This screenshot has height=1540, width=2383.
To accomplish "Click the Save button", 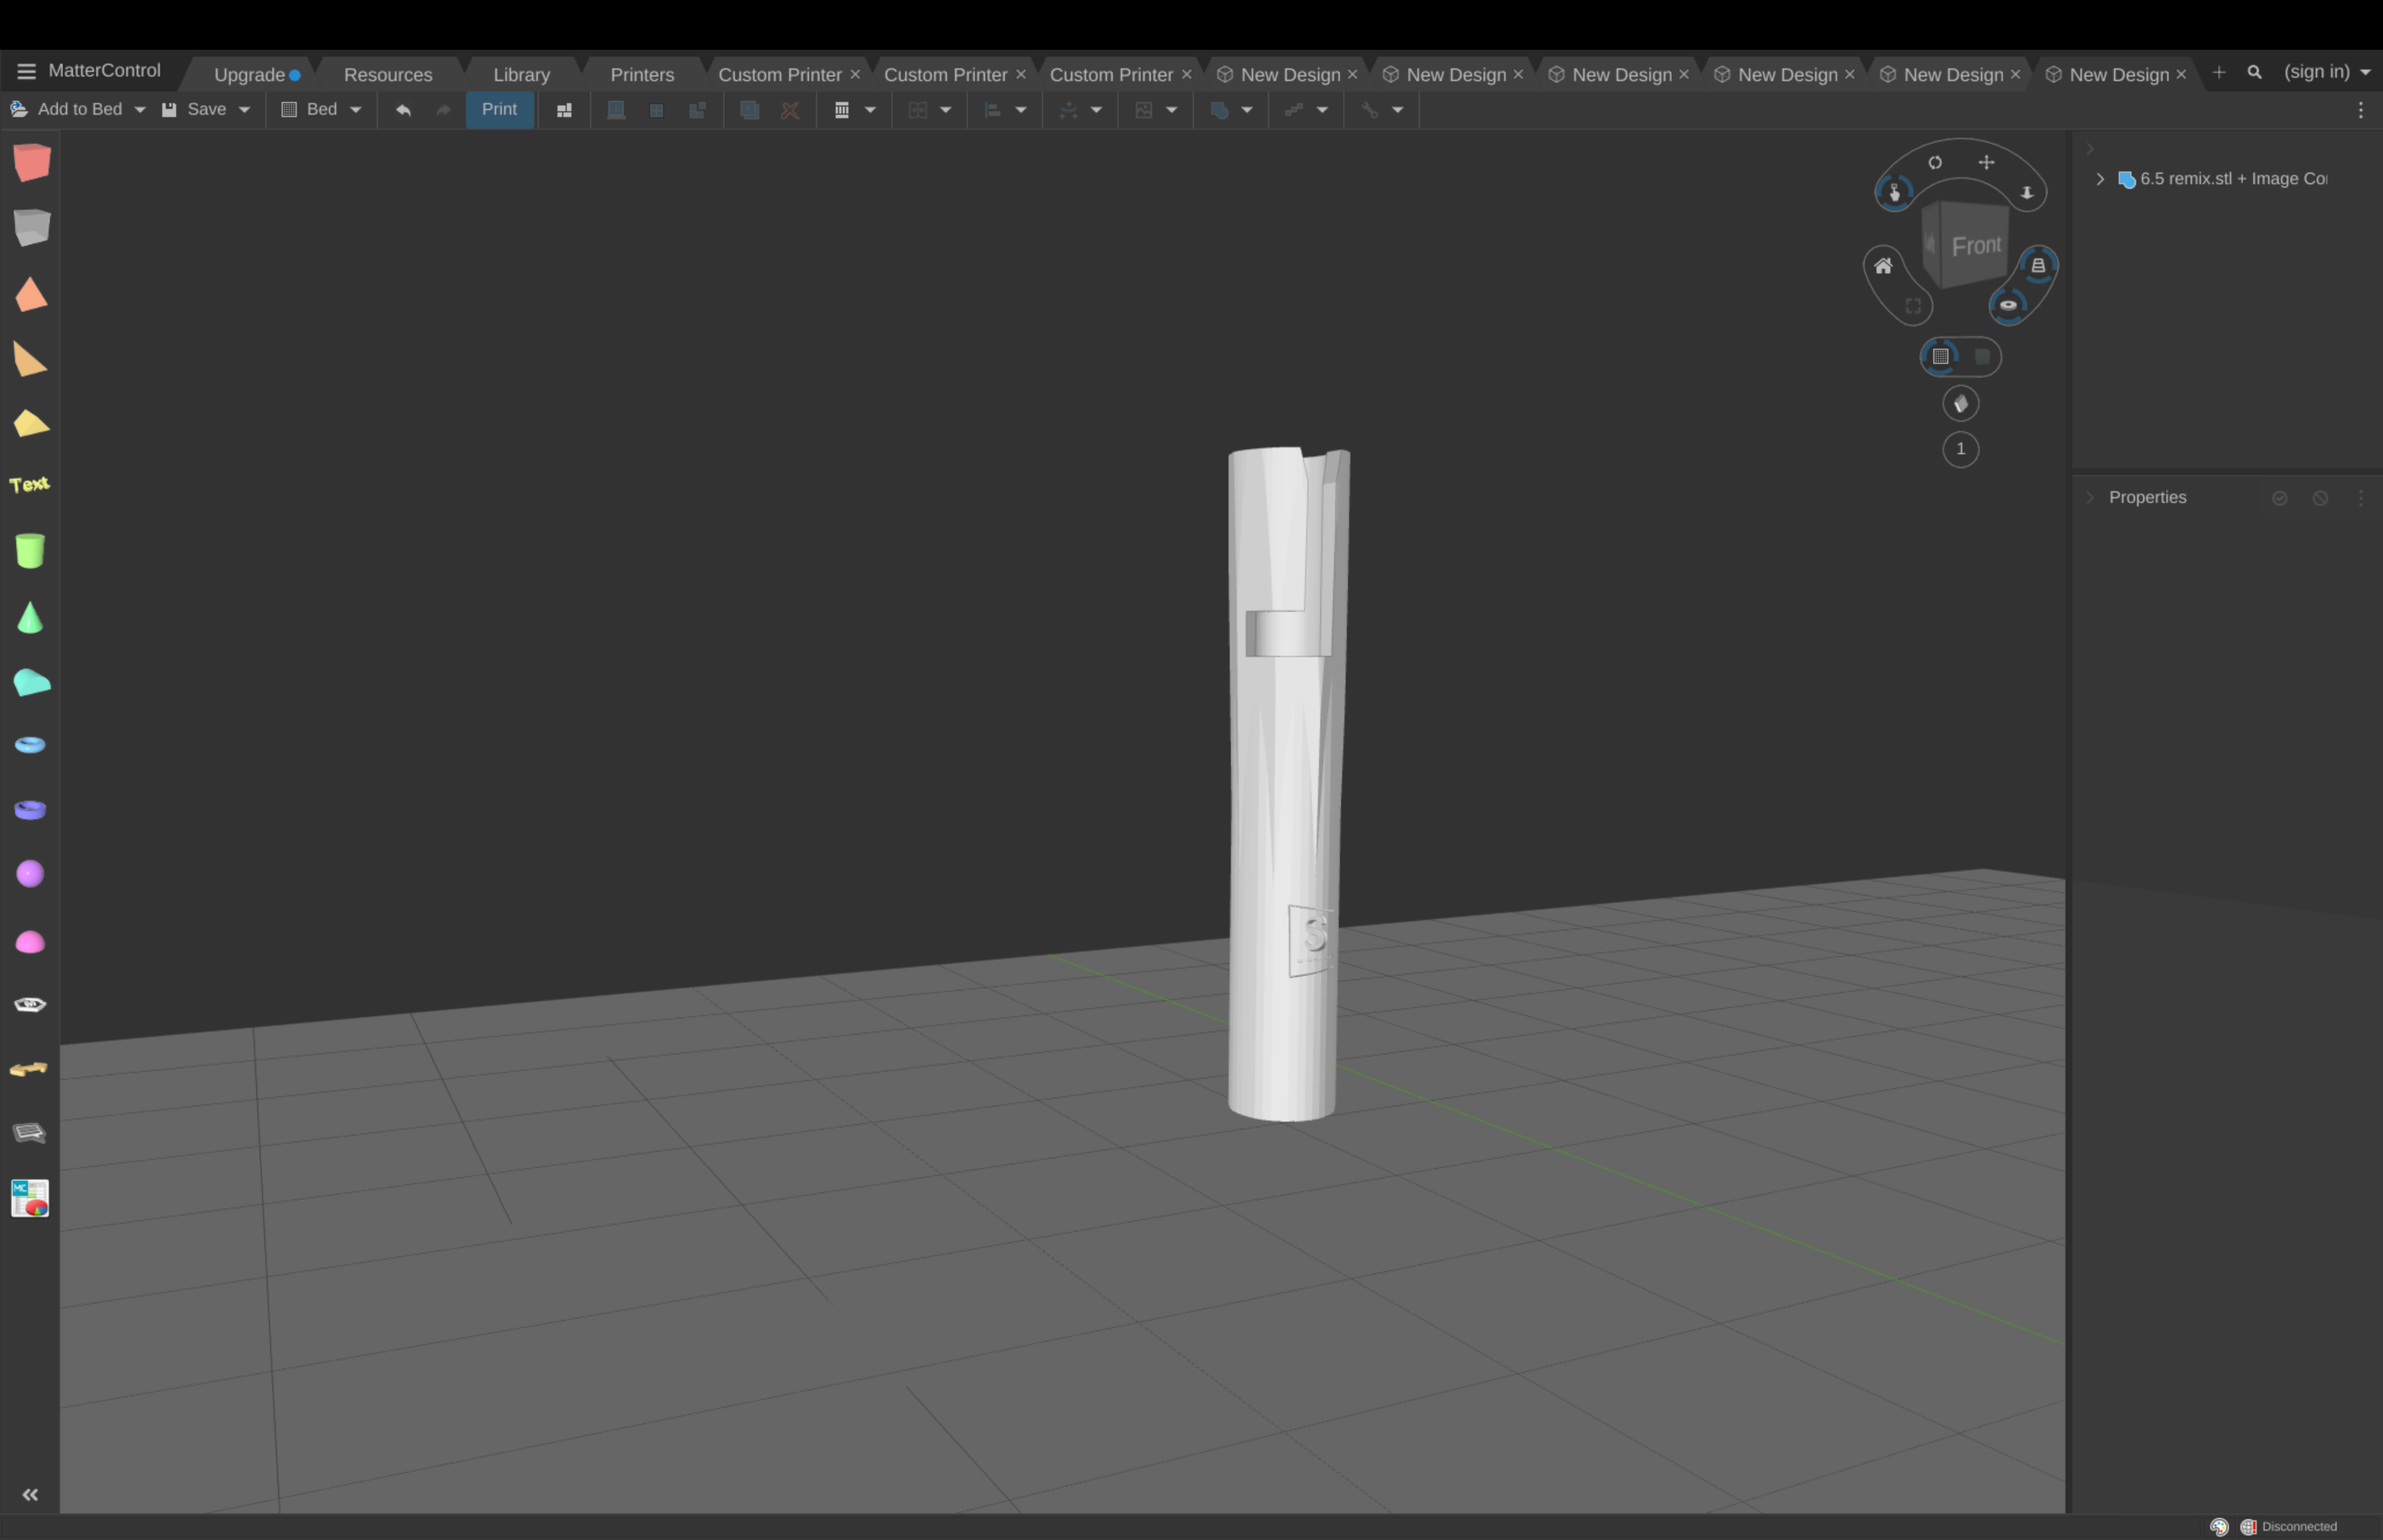I will 195,110.
